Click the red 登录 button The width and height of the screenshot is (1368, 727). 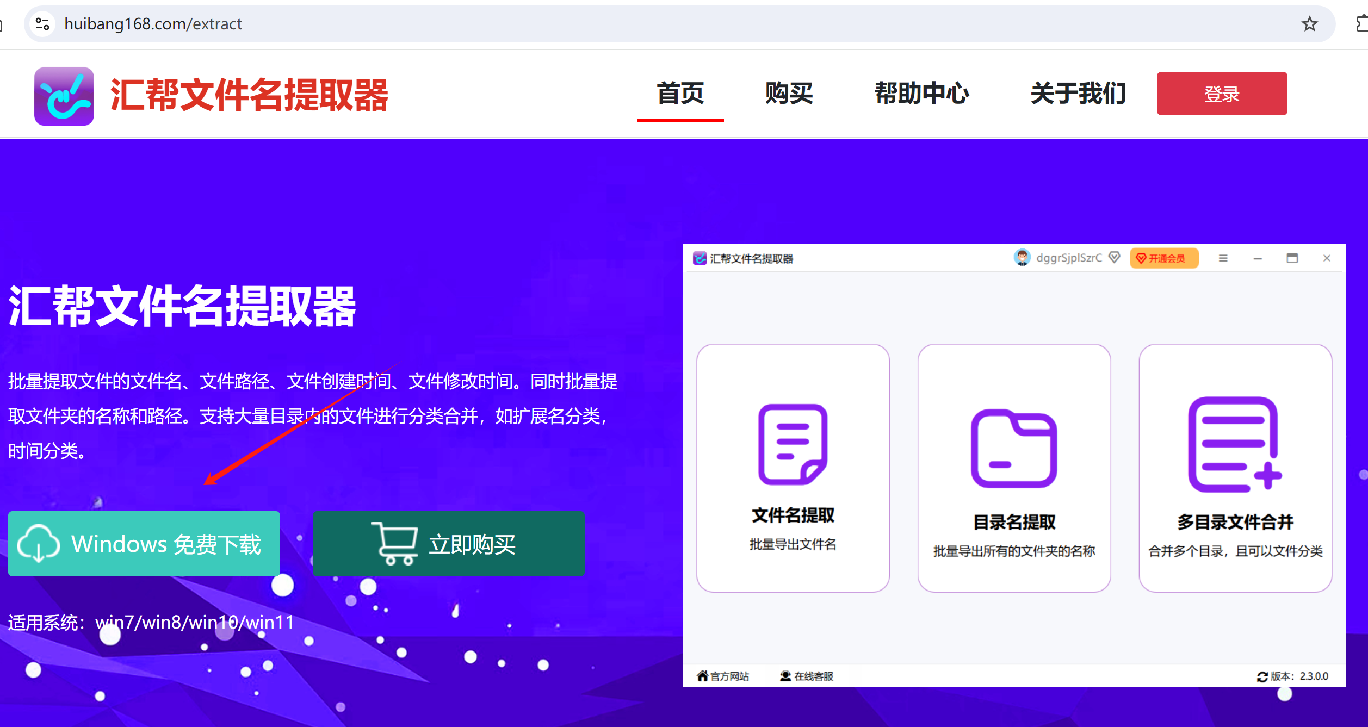tap(1222, 94)
